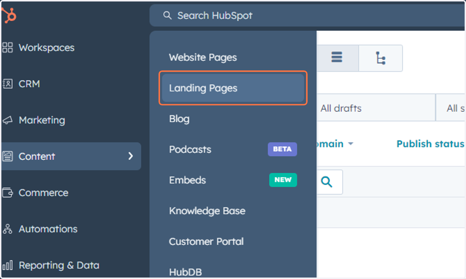Click the Marketing megaphone icon

pos(7,120)
